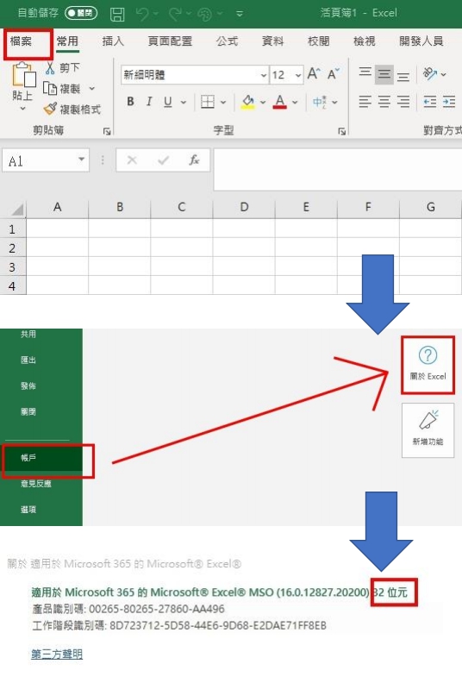Image resolution: width=462 pixels, height=683 pixels.
Task: Open the 開發人員 Developer tab
Action: point(421,41)
